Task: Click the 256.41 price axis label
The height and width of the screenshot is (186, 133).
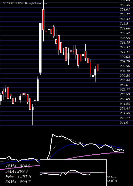Action: [x=125, y=108]
